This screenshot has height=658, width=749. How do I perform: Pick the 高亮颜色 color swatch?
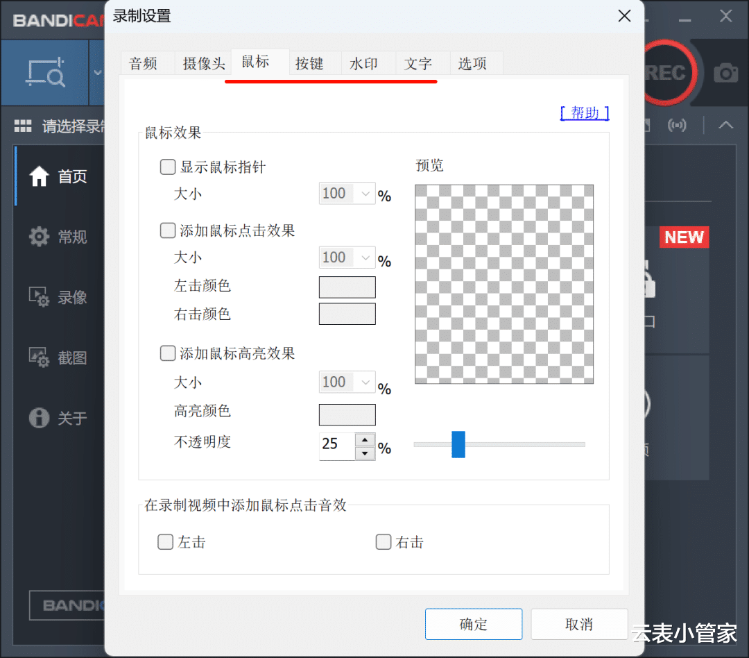pyautogui.click(x=347, y=414)
